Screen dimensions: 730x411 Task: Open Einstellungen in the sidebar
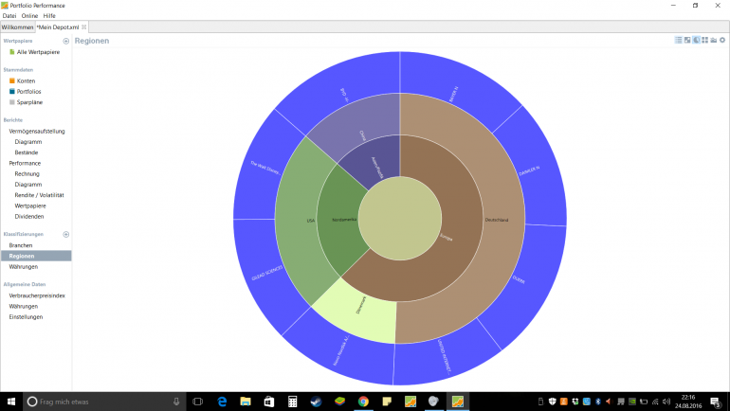point(26,317)
